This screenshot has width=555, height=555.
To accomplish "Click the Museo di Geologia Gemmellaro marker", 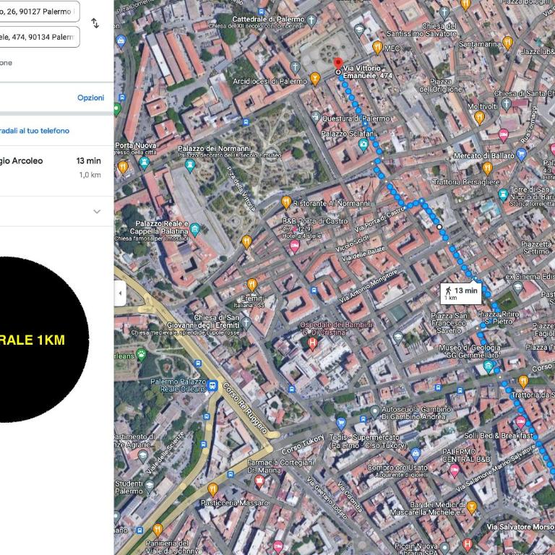I will pyautogui.click(x=488, y=366).
